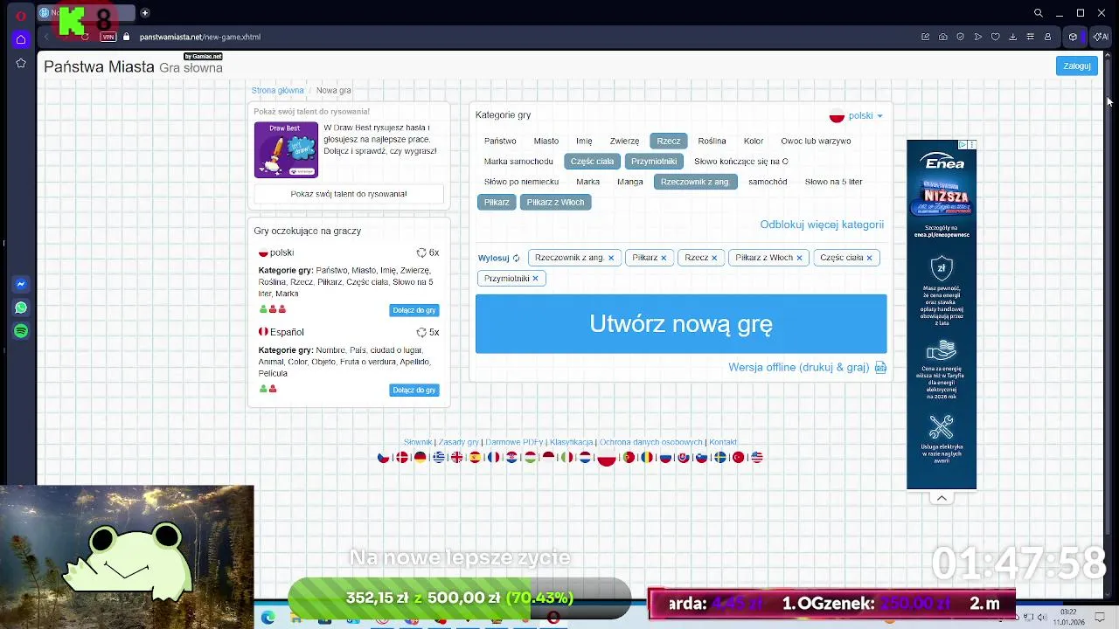Reload the page with the refresh icon
This screenshot has height=629, width=1119.
point(85,37)
